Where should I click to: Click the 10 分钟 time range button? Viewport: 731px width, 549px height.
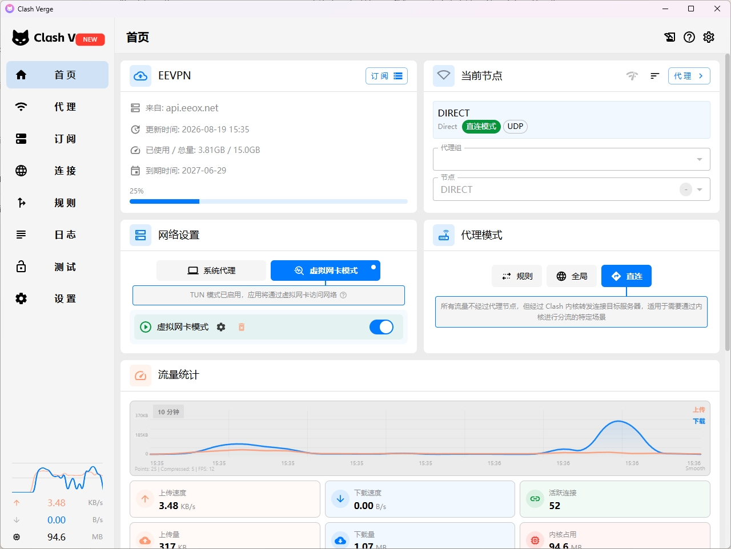(168, 412)
